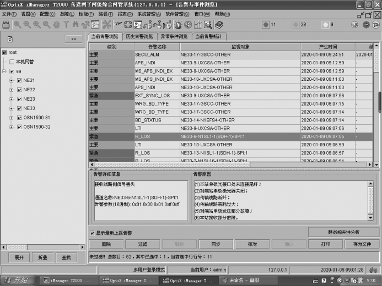Open the 报表(R) menu

coord(125,14)
